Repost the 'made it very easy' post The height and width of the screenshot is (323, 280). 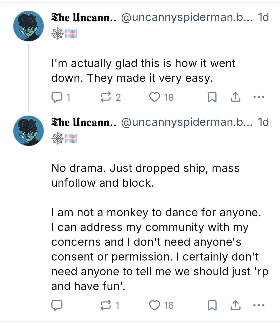point(105,97)
